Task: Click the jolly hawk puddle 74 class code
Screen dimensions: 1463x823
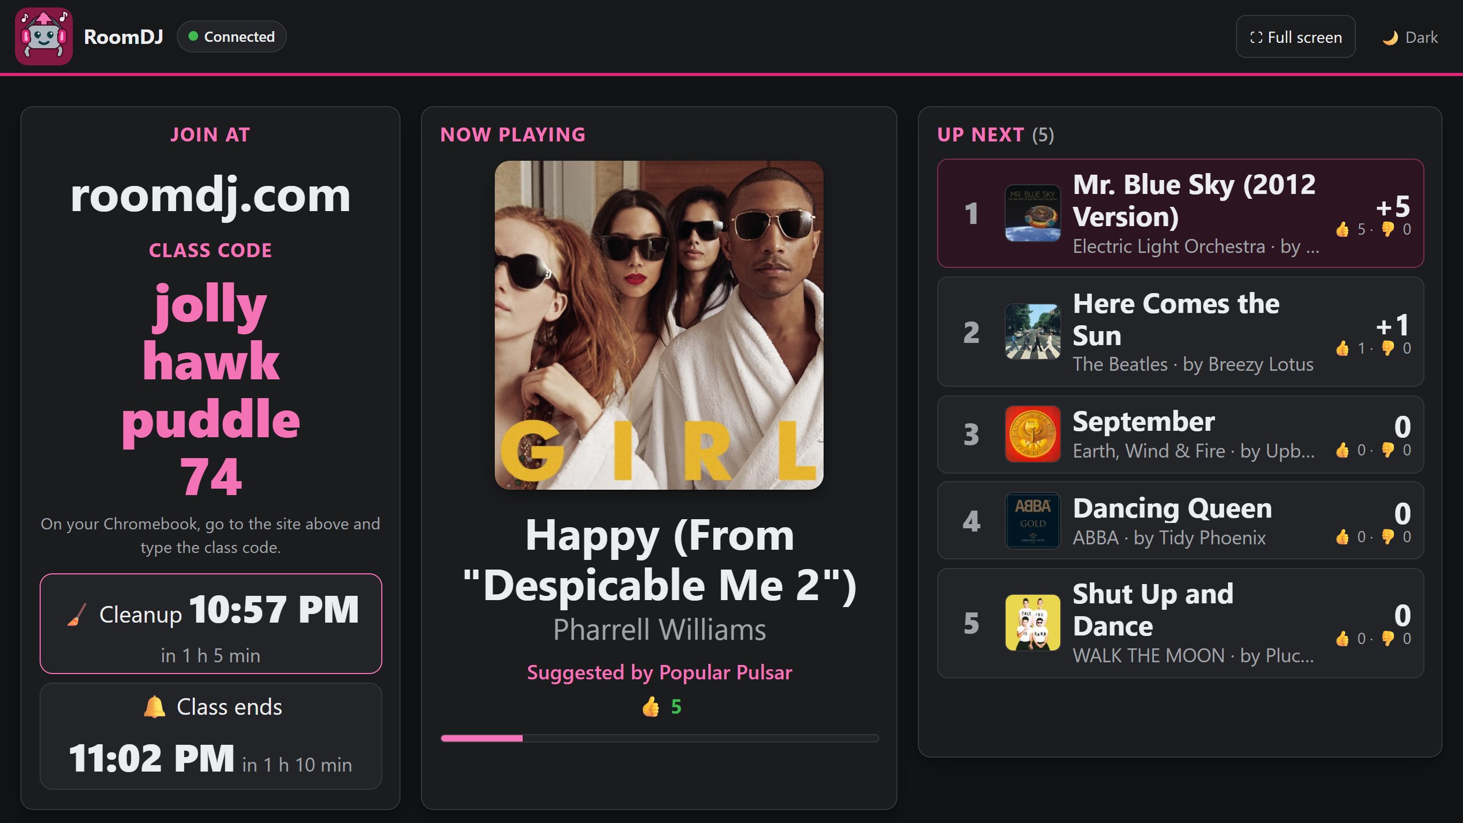Action: click(x=210, y=390)
